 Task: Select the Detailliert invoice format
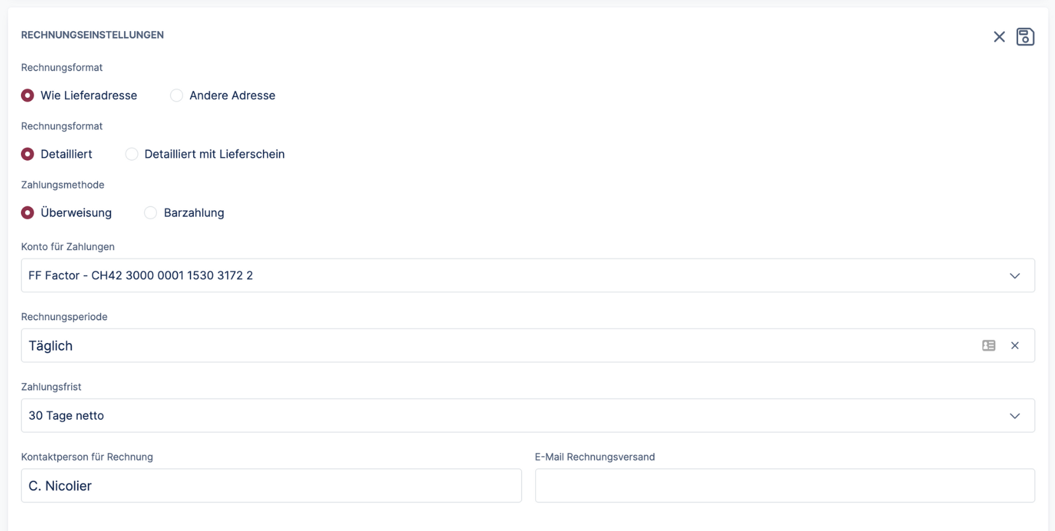(27, 154)
